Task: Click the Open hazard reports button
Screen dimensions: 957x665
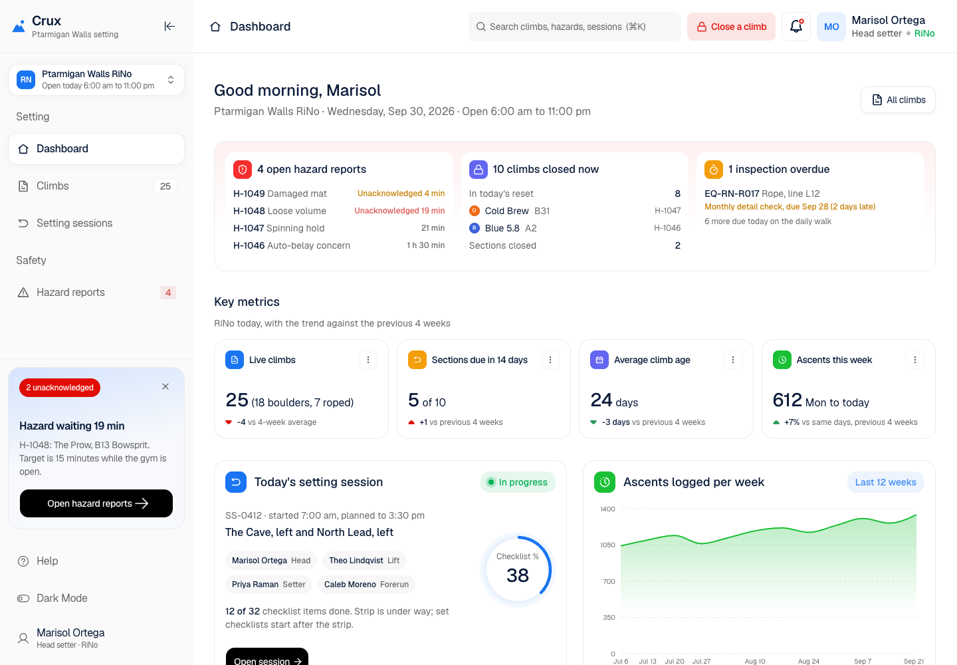Action: point(96,503)
